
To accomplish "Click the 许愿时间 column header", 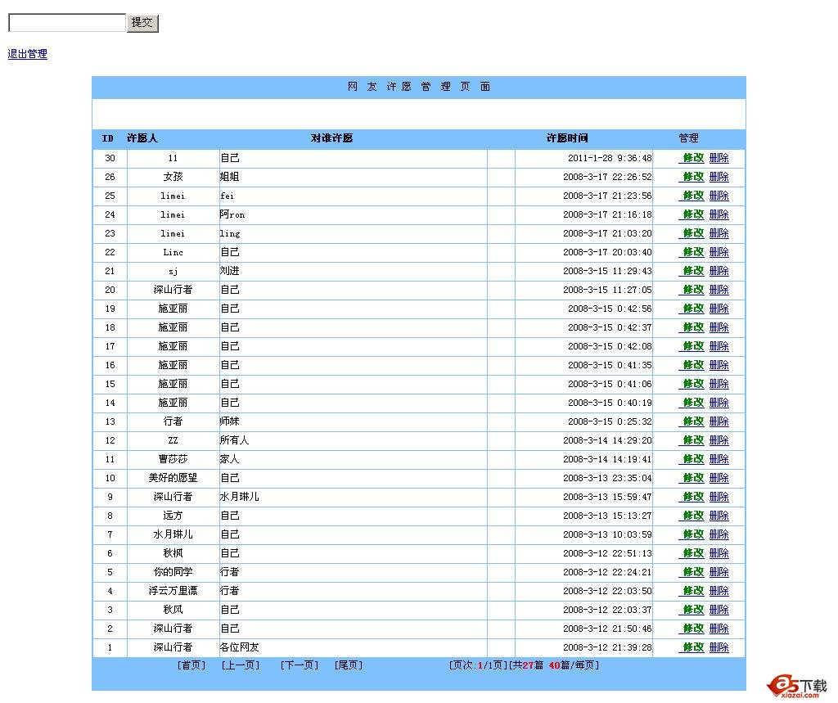I will pyautogui.click(x=567, y=138).
